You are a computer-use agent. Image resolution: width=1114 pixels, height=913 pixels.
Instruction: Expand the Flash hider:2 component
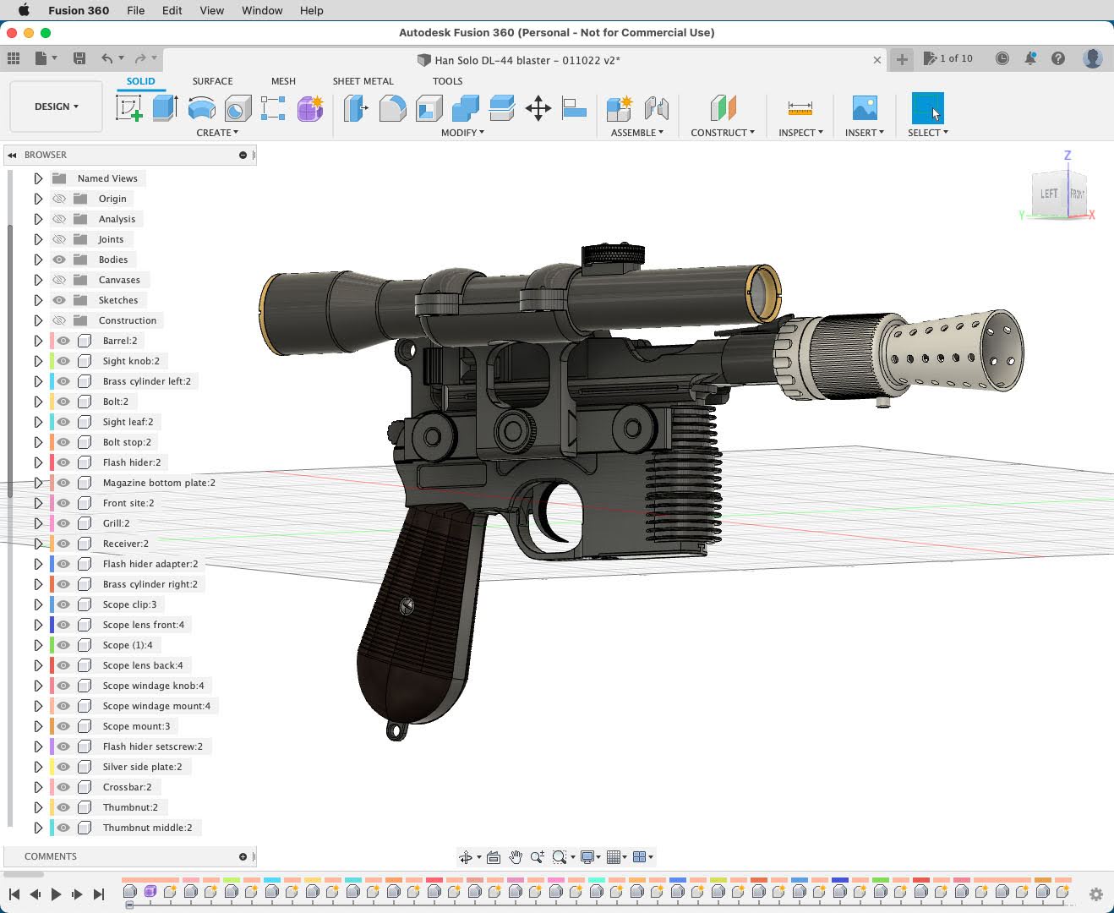click(x=38, y=462)
